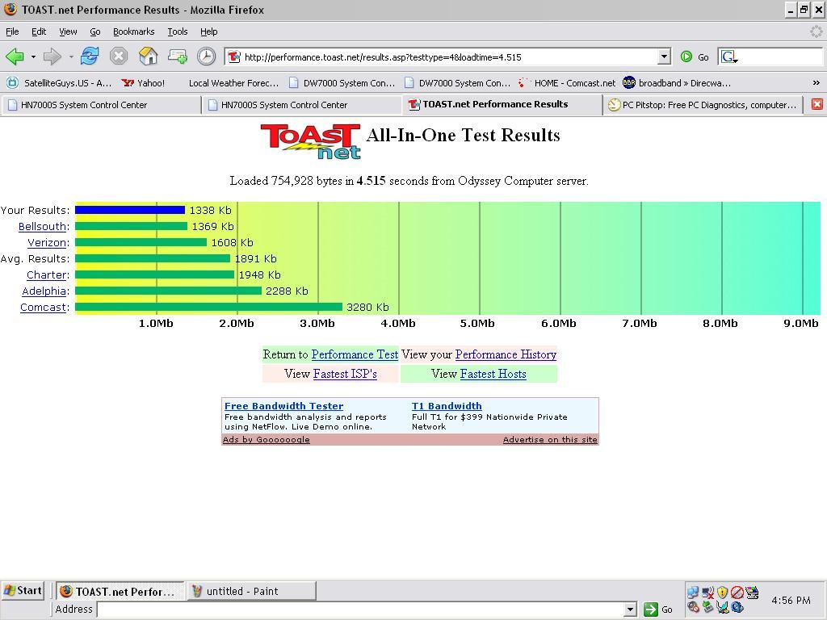Expand the taskbar Address bar dropdown
Screen dimensions: 827x620
[x=630, y=610]
